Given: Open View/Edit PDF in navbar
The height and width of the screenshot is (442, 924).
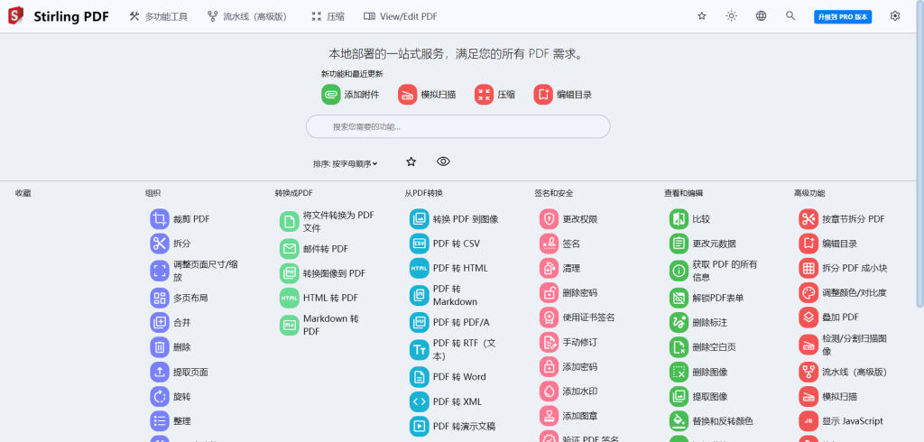Looking at the screenshot, I should (401, 16).
